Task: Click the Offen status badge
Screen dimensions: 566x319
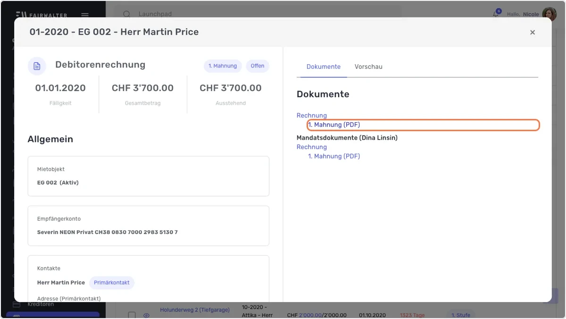Action: tap(258, 66)
